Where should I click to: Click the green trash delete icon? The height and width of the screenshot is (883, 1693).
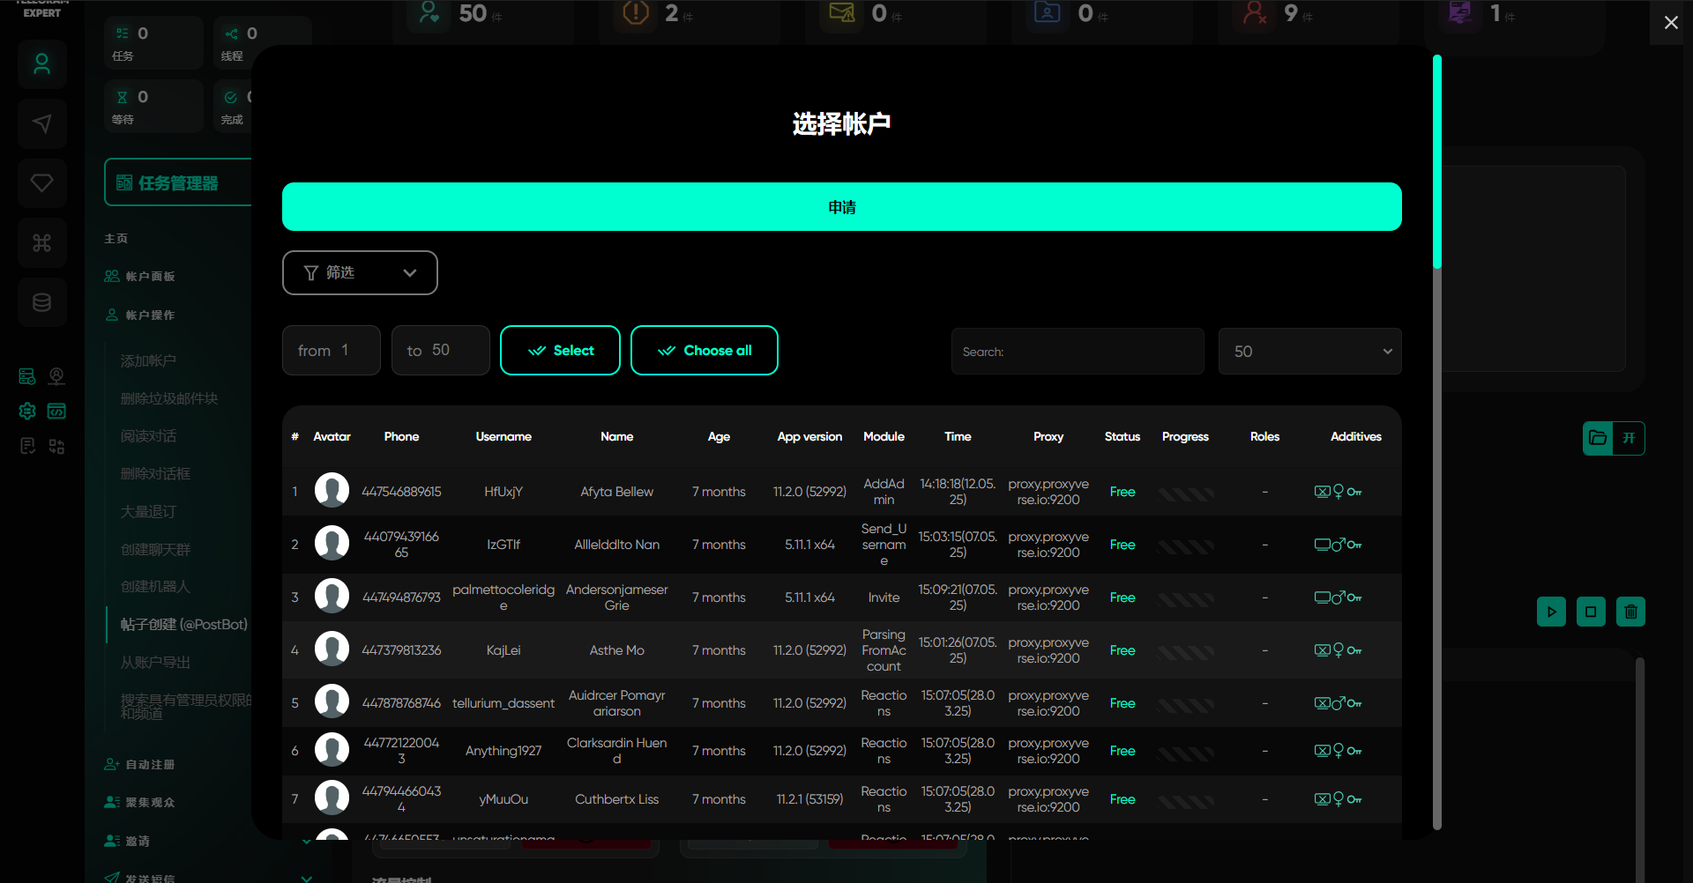1630,612
